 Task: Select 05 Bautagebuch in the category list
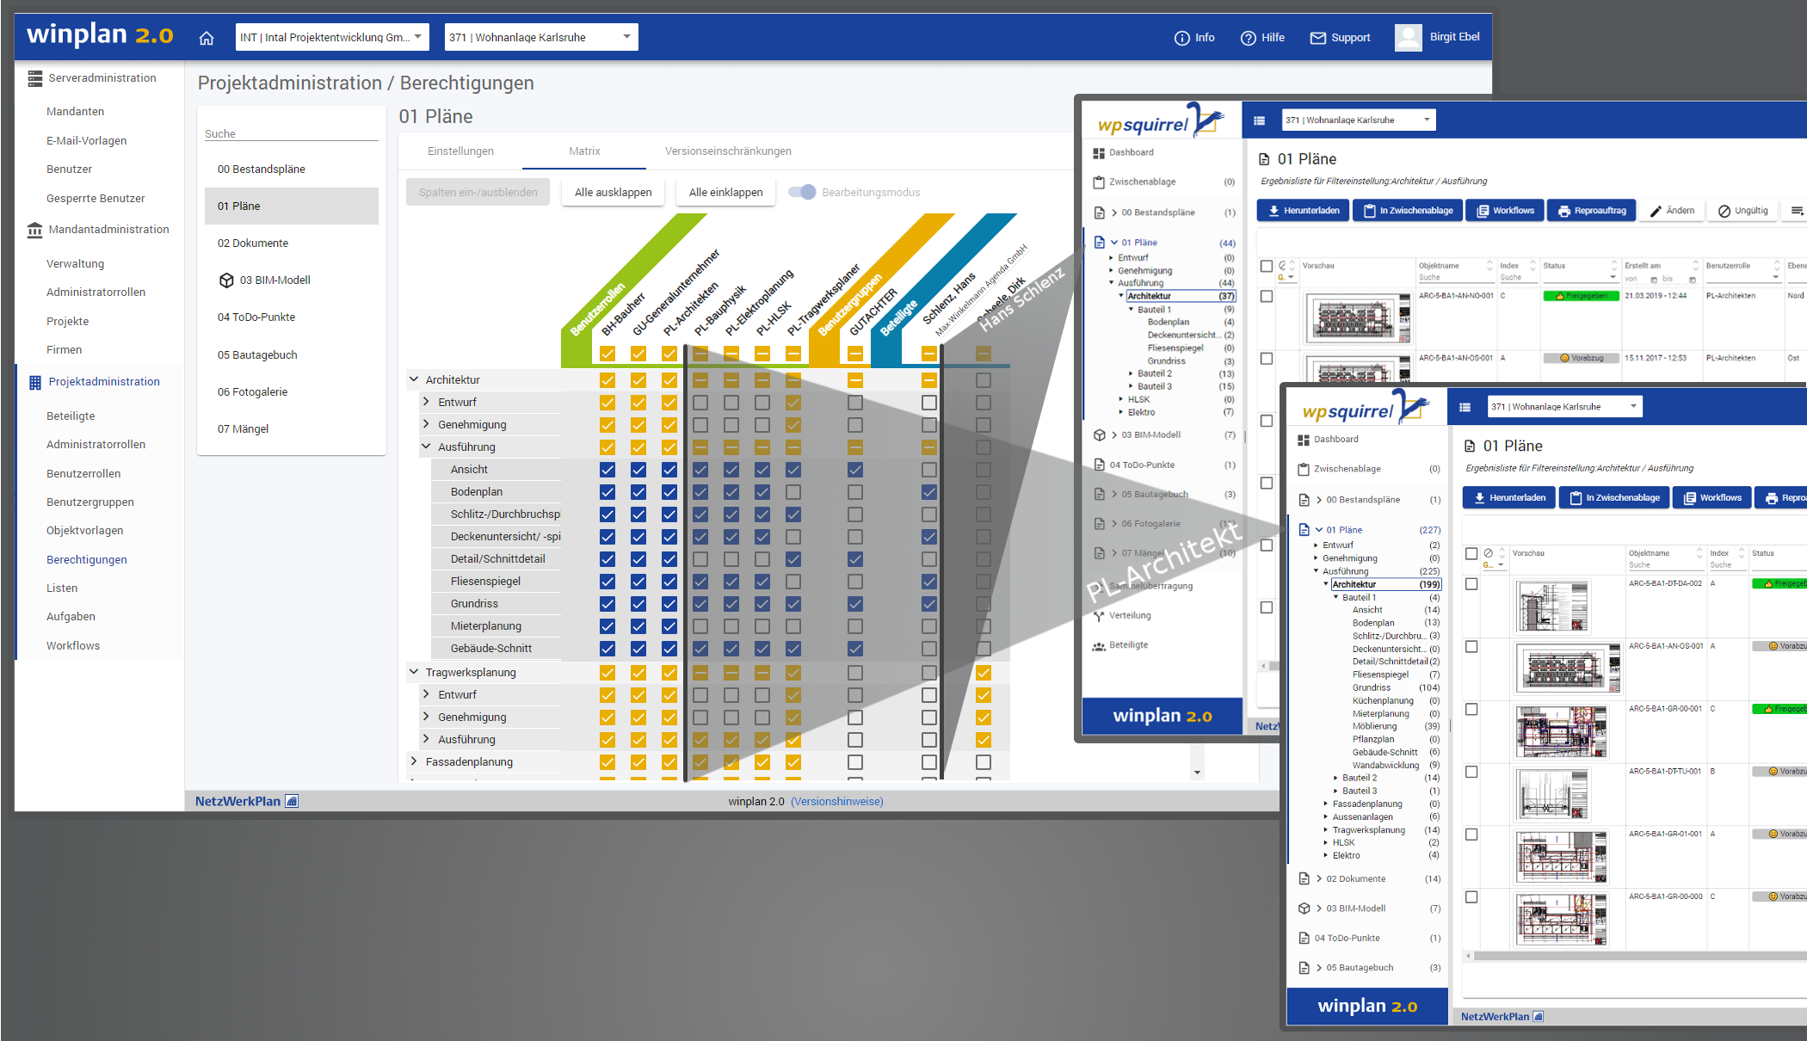[x=292, y=355]
